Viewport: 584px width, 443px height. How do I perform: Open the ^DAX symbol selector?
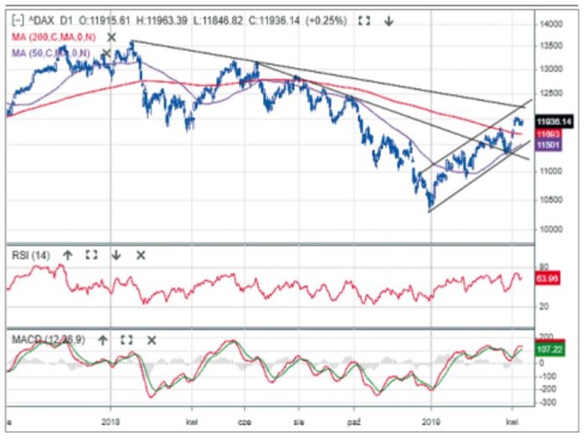(x=42, y=21)
